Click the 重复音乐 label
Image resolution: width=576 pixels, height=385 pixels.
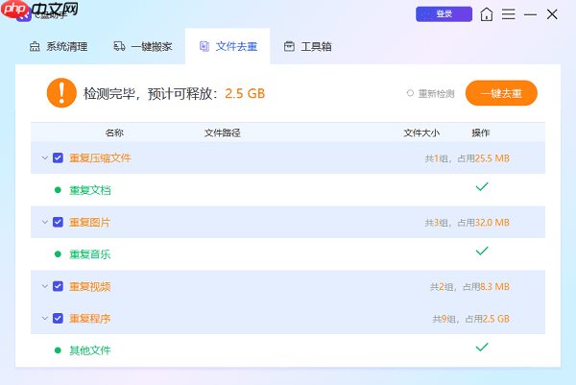[90, 254]
